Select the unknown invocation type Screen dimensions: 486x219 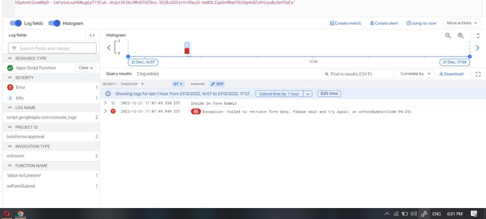[x=15, y=156]
